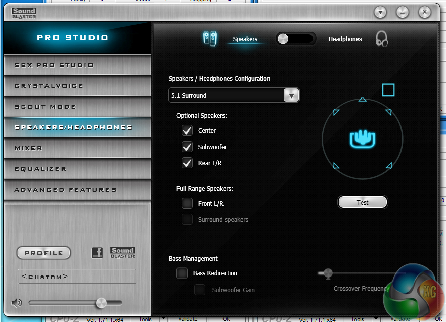Click the center speaker triangle in diagram
Viewport: 446px width, 322px height.
(x=362, y=100)
